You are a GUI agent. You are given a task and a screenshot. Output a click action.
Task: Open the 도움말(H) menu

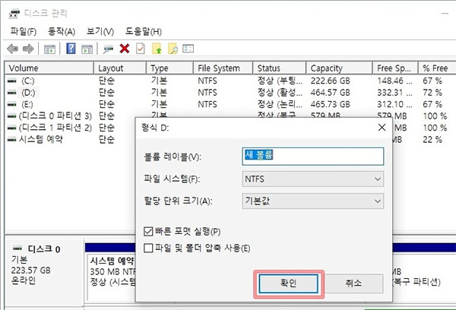(144, 31)
